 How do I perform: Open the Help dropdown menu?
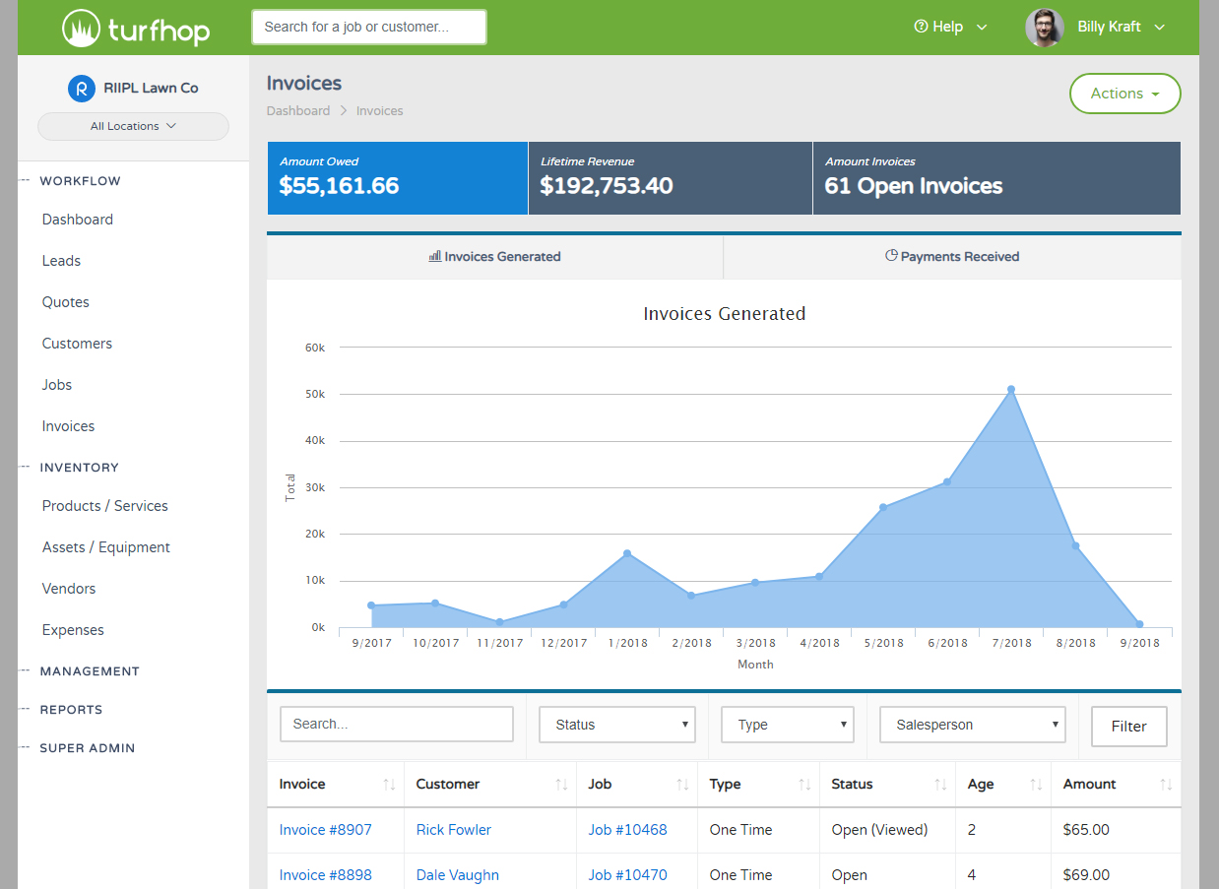tap(950, 28)
